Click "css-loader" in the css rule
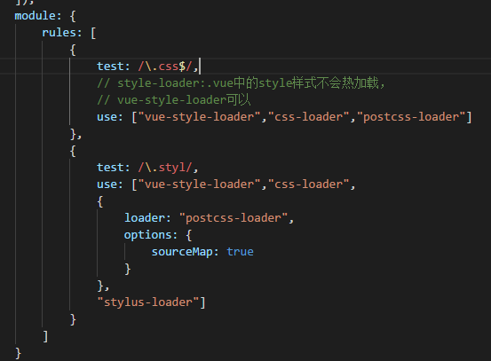 309,117
